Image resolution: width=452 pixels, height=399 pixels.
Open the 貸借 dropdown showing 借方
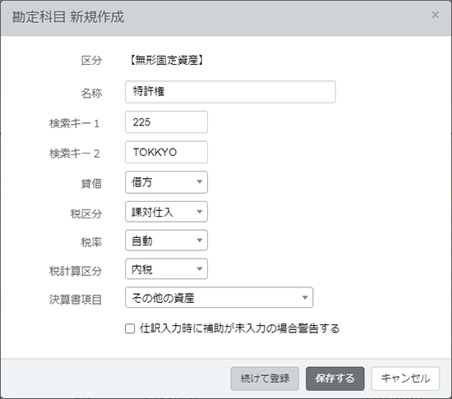tap(166, 182)
